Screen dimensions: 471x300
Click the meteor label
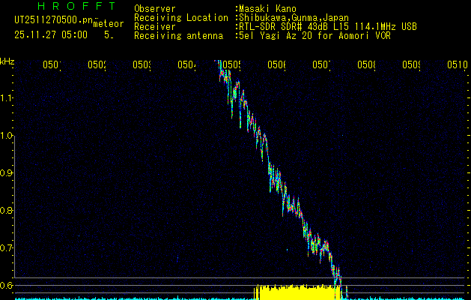coord(108,24)
